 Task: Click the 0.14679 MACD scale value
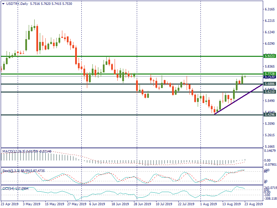270,151
